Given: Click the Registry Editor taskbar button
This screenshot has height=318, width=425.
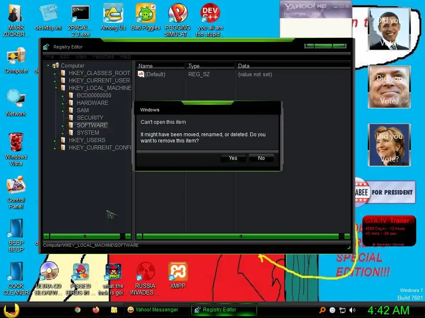Looking at the screenshot, I should coord(224,310).
